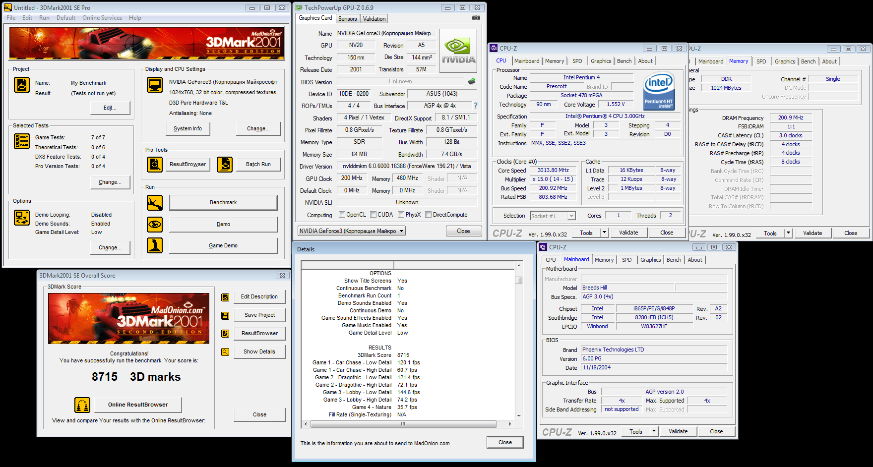Click the Project icon in 3DMark2001

click(22, 85)
